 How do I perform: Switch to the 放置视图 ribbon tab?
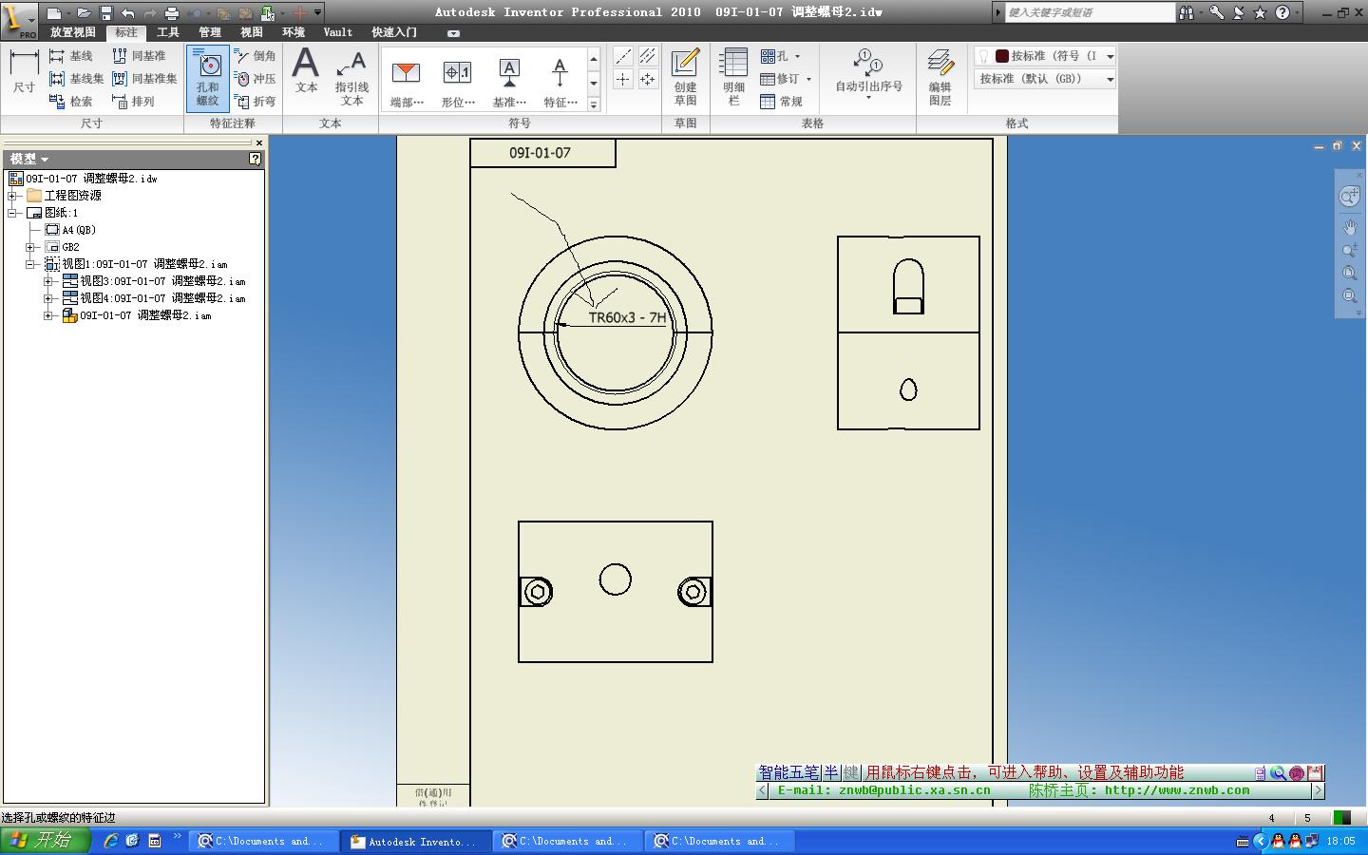click(72, 32)
